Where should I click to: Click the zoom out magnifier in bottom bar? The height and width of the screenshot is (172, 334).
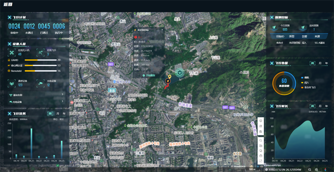point(309,169)
